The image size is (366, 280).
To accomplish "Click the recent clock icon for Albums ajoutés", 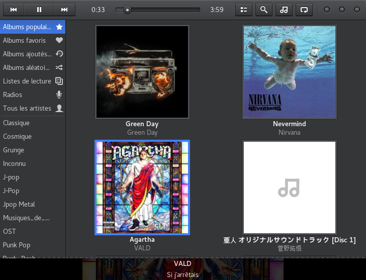I will coord(59,54).
